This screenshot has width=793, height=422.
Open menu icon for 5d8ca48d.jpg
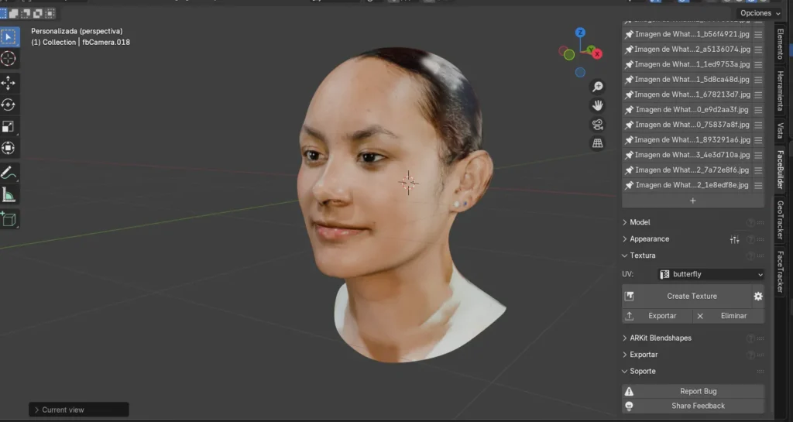point(757,80)
